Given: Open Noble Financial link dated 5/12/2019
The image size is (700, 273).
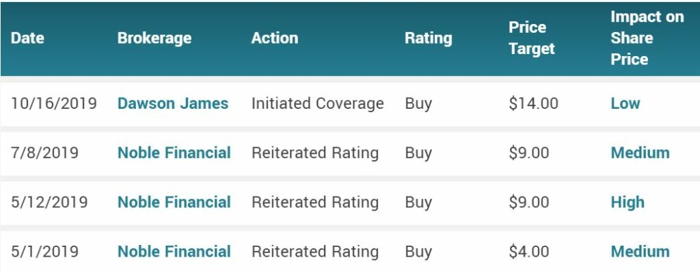Looking at the screenshot, I should (174, 202).
